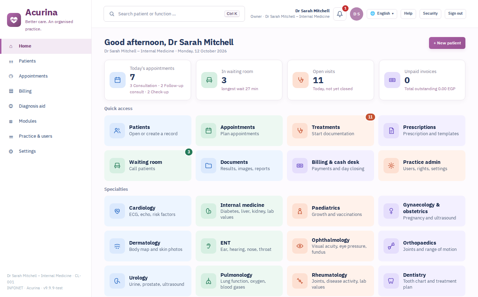478x297 pixels.
Task: Open the Today's appointments stat card
Action: (148, 80)
